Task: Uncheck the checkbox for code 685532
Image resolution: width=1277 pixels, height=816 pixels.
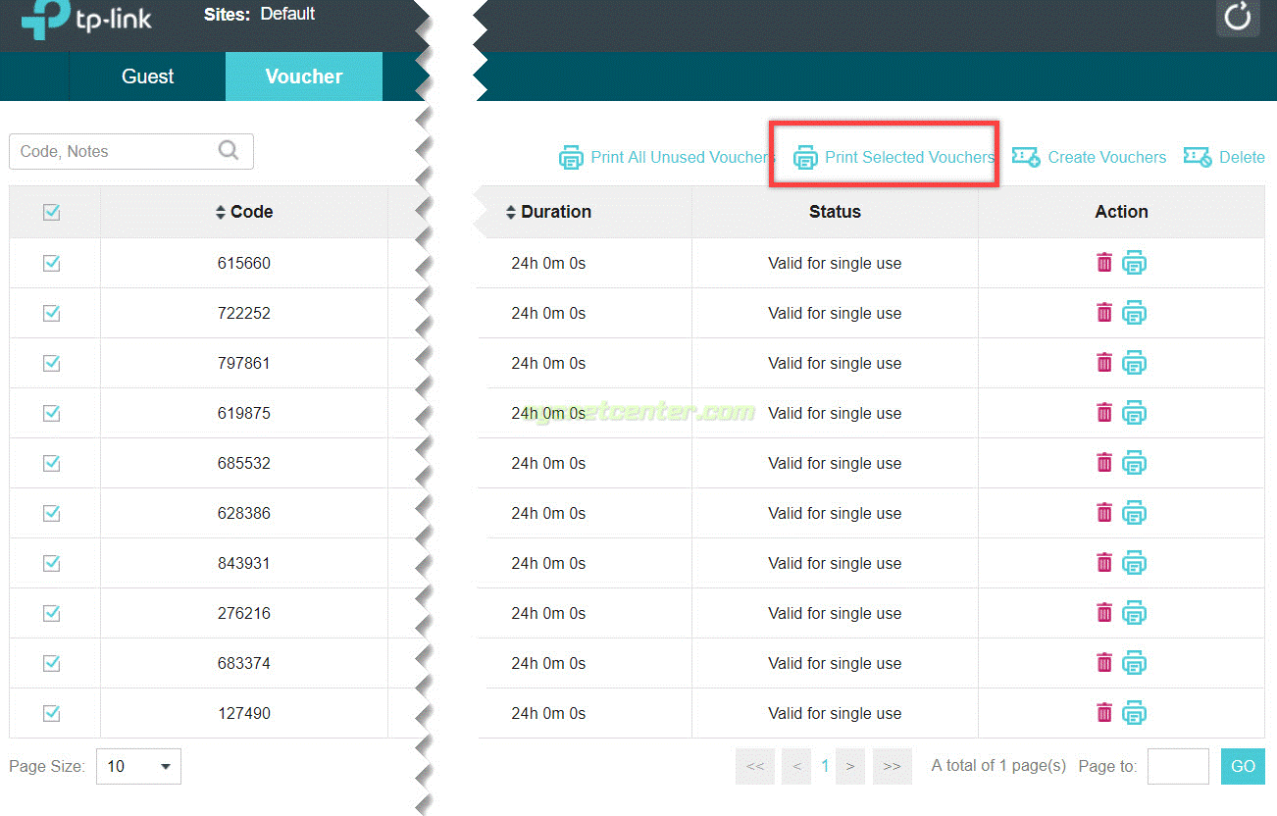Action: (52, 463)
